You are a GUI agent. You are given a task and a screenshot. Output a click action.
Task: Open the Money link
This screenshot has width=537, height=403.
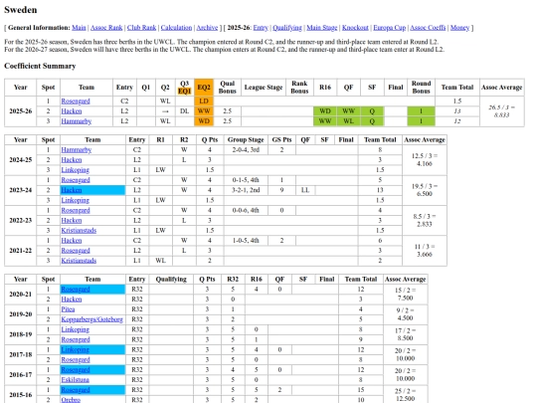coord(459,28)
